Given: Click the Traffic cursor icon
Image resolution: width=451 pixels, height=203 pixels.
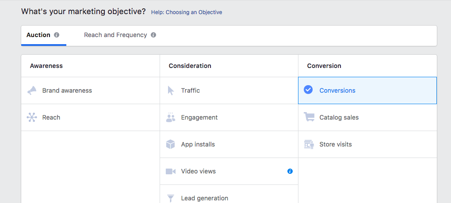Looking at the screenshot, I should pos(171,90).
